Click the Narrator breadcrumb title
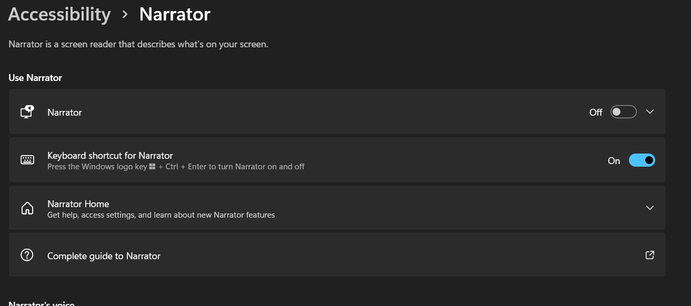The height and width of the screenshot is (306, 691). [175, 14]
